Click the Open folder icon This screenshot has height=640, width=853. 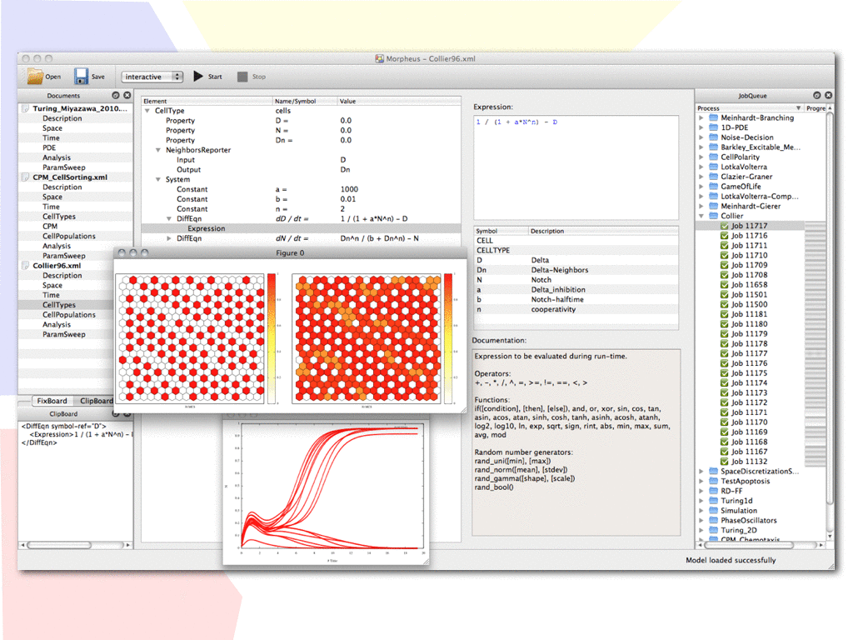click(35, 76)
